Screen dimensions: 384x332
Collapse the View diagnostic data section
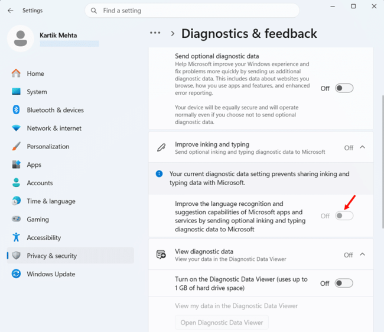[363, 254]
